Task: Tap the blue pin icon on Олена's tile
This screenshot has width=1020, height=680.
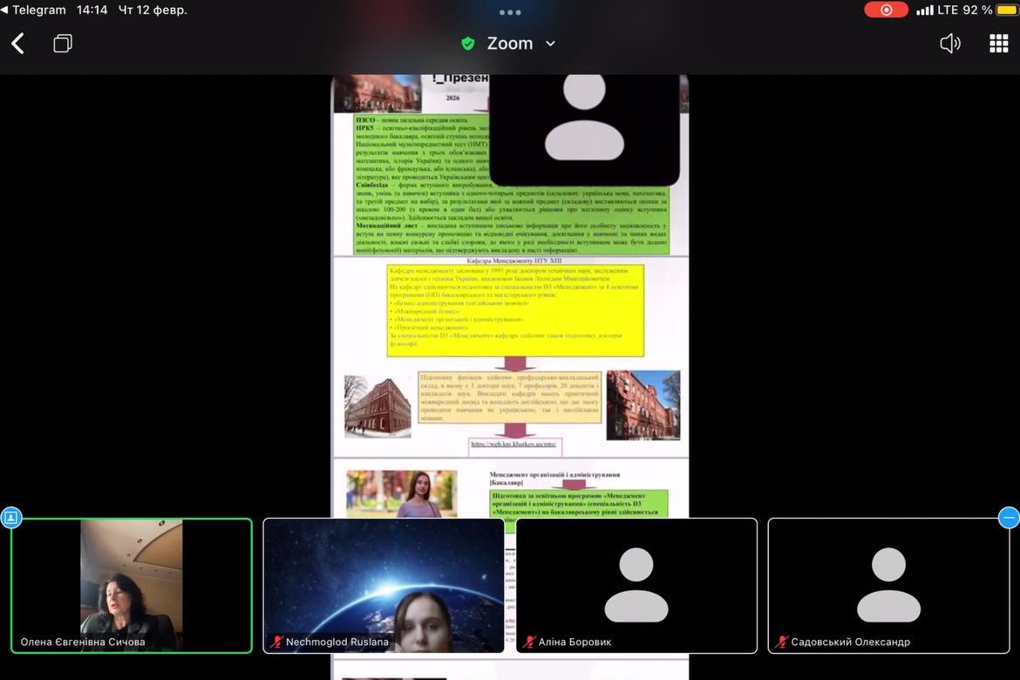Action: point(10,518)
